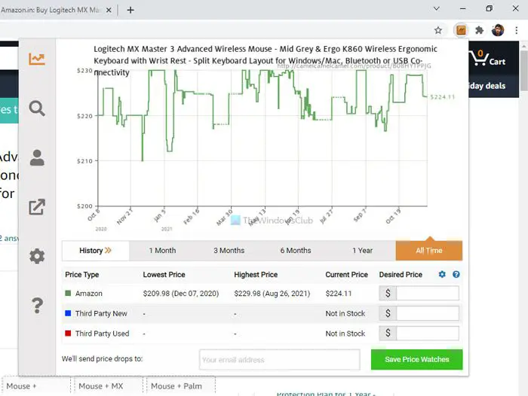Open a new browser tab
Viewport: 528px width, 396px height.
point(130,10)
